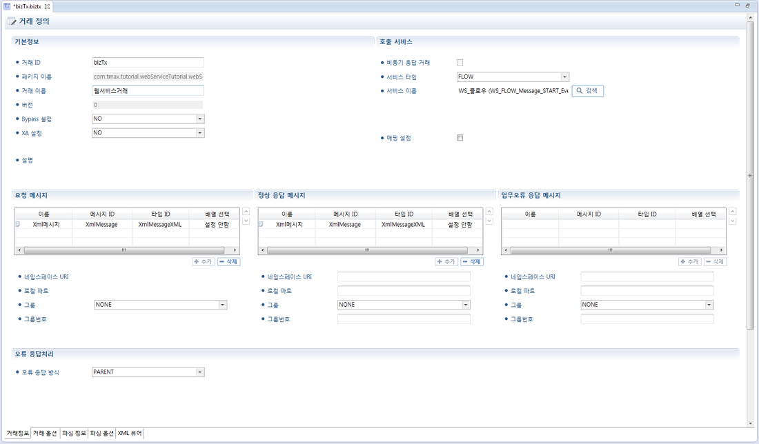Close the bizTx.biztx editor tab
The width and height of the screenshot is (759, 444).
coord(48,6)
